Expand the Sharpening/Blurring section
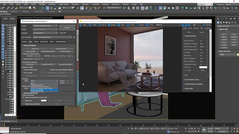Viewport: 239px width, 134px height. click(x=193, y=84)
